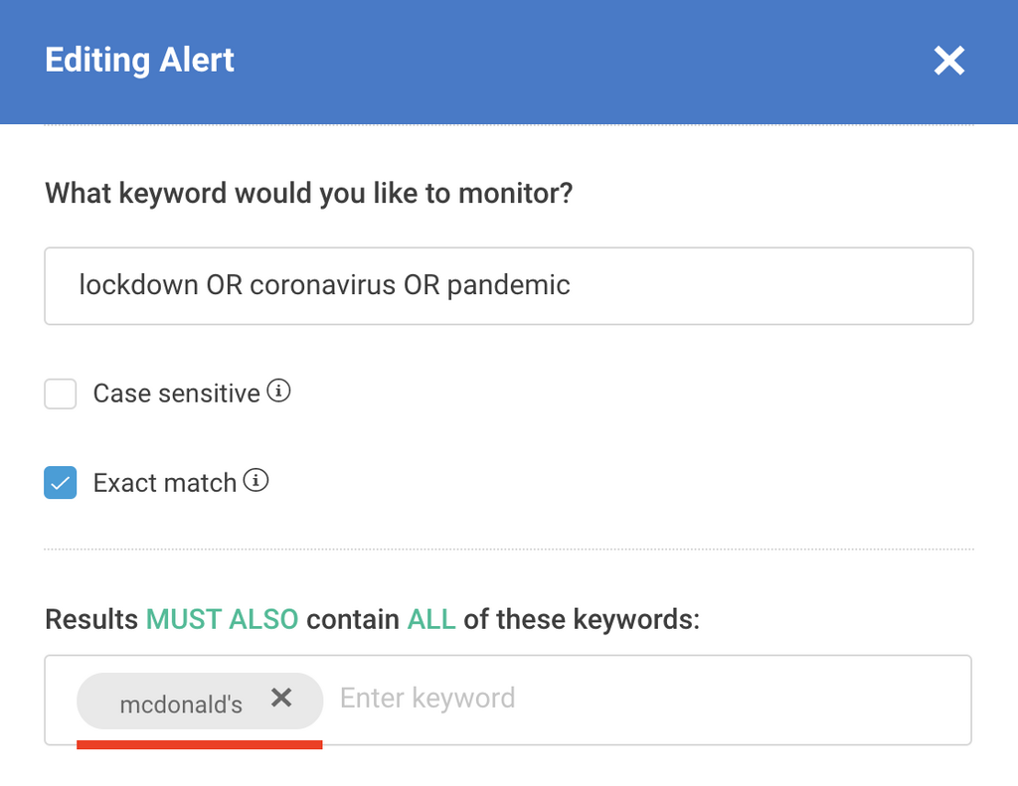The width and height of the screenshot is (1018, 786).
Task: Click the Editing Alert title text
Action: 139,61
